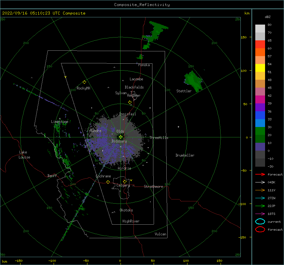Click the green 22JP arrow legend icon
This screenshot has width=284, height=265.
[x=260, y=206]
